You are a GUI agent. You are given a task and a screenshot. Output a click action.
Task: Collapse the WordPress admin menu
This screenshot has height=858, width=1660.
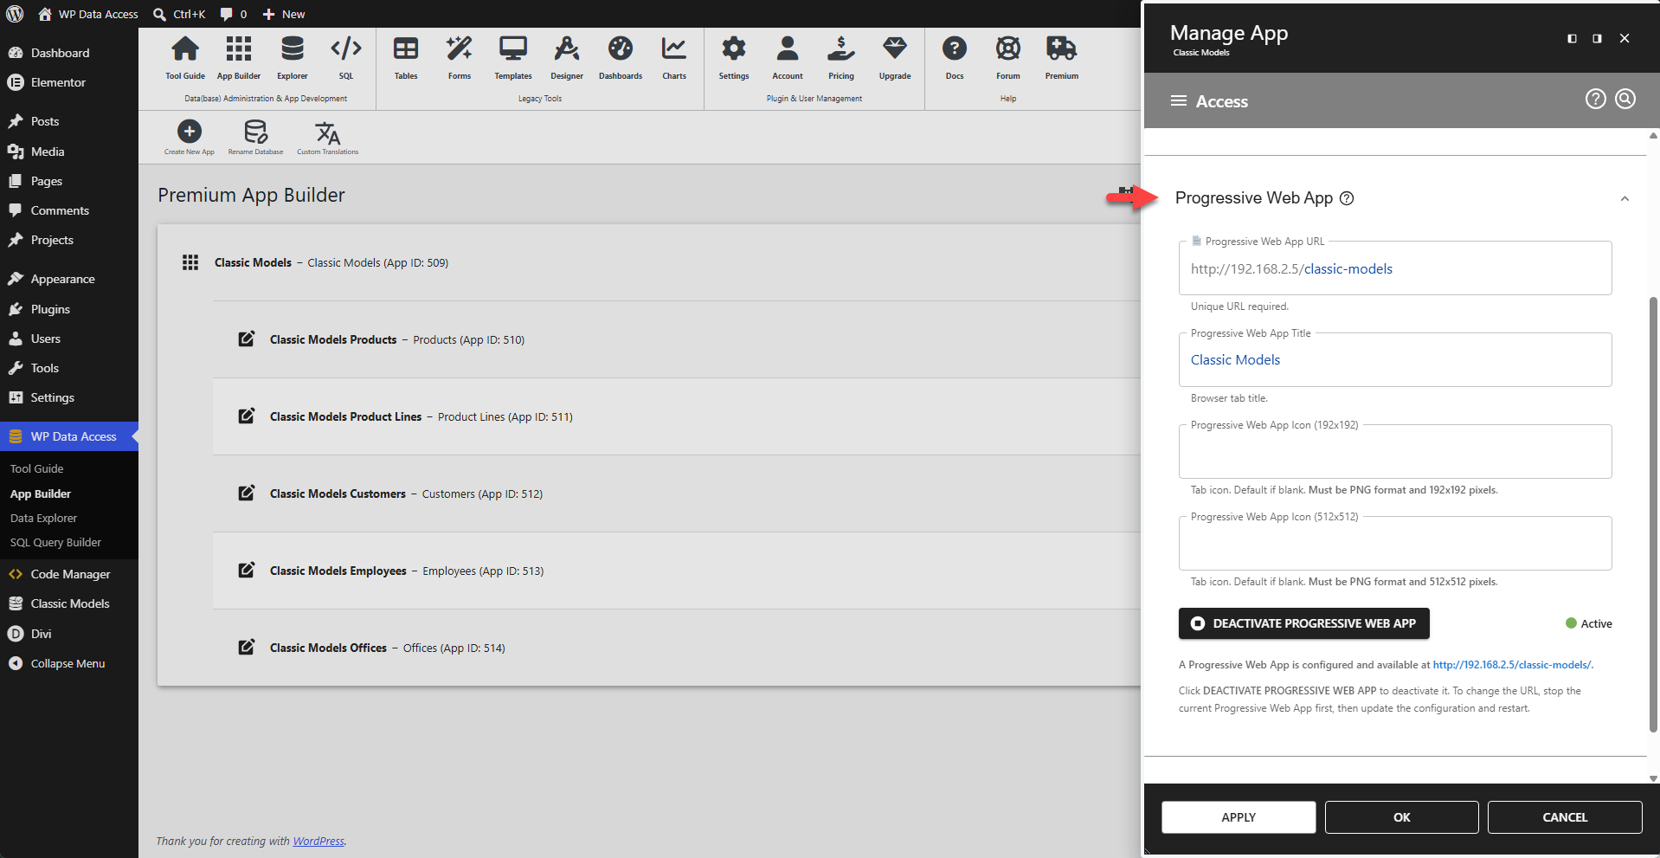pyautogui.click(x=69, y=663)
